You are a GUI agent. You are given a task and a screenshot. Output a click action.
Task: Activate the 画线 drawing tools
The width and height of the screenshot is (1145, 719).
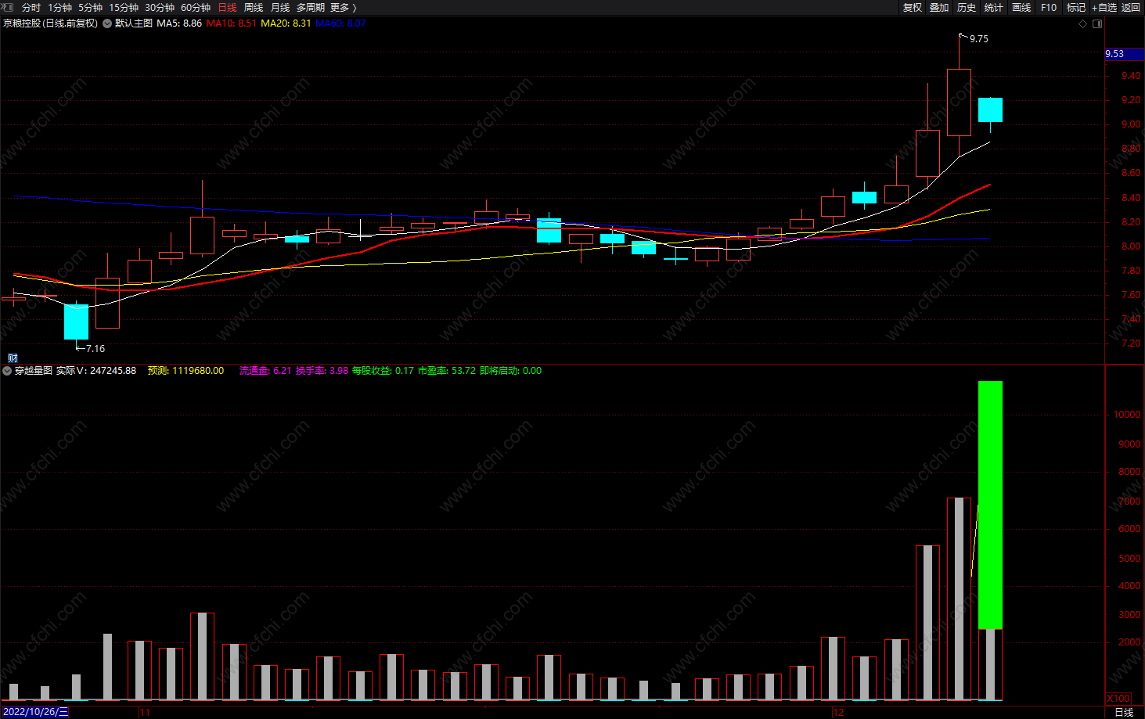[1021, 8]
